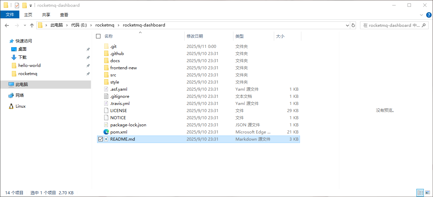The image size is (433, 197).
Task: Collapse the ribbon using the chevron
Action: coord(421,15)
